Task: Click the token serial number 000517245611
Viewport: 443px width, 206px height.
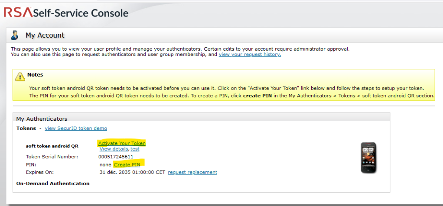Action: (x=116, y=157)
